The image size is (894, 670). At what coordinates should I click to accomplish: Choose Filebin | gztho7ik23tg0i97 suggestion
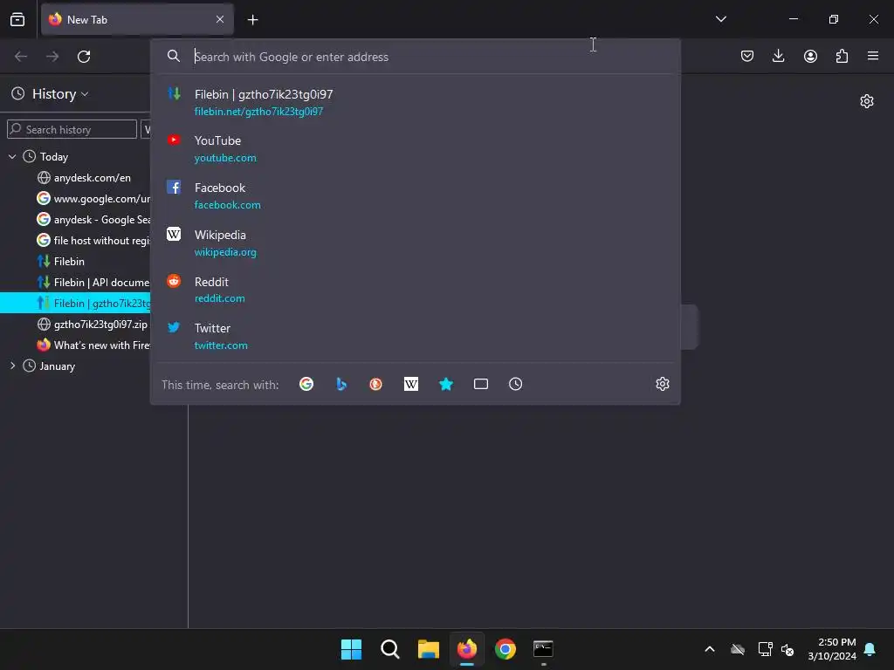tap(415, 103)
